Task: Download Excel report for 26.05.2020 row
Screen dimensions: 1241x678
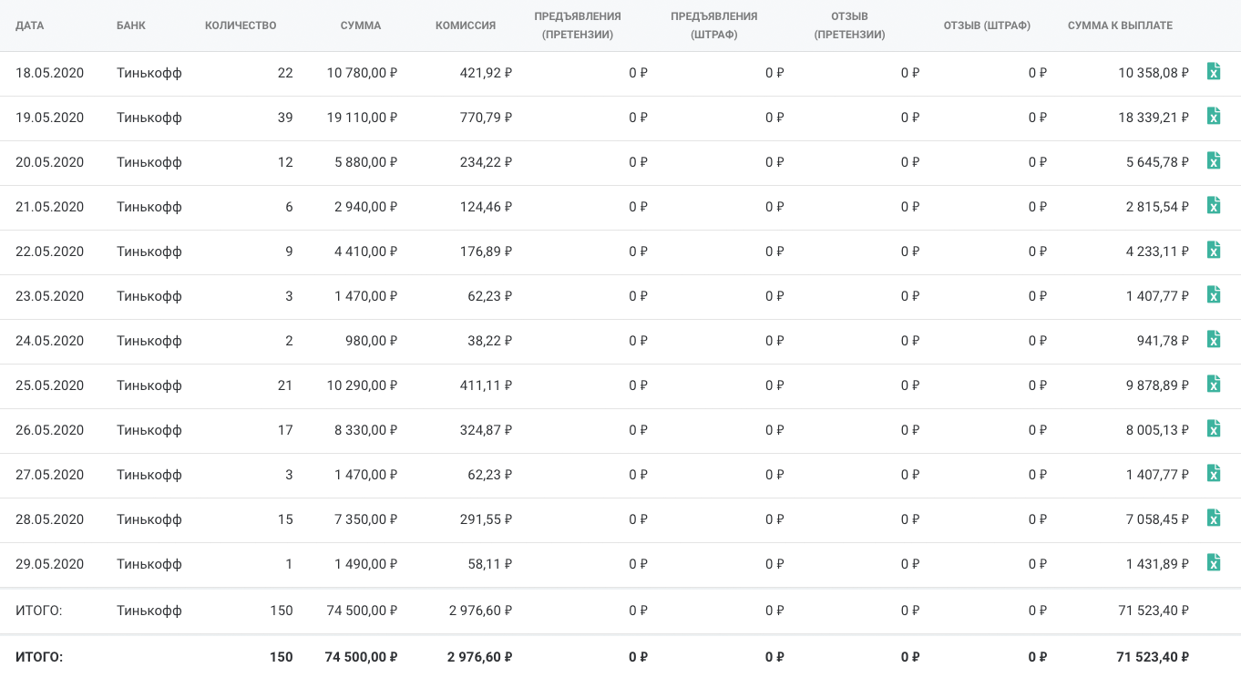Action: pyautogui.click(x=1214, y=428)
